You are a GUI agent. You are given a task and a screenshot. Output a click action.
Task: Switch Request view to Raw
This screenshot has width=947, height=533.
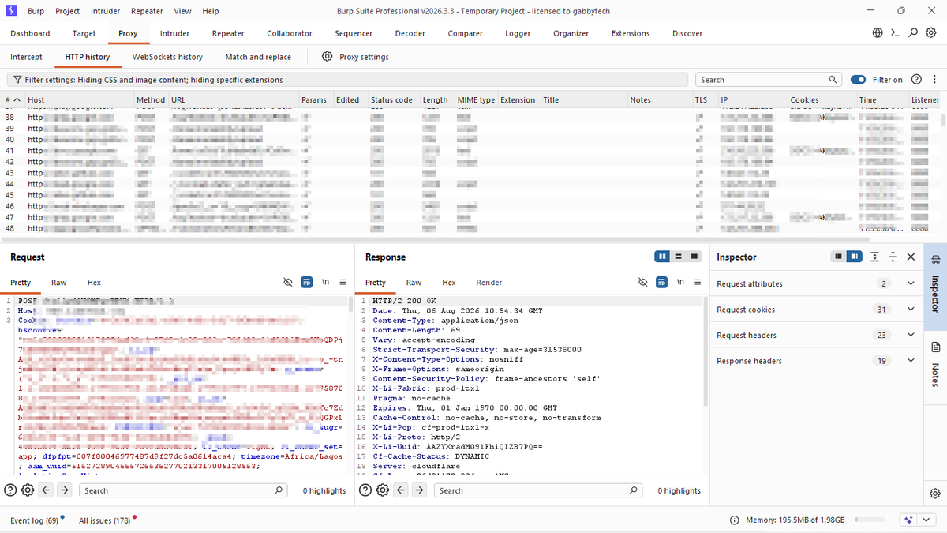(59, 282)
